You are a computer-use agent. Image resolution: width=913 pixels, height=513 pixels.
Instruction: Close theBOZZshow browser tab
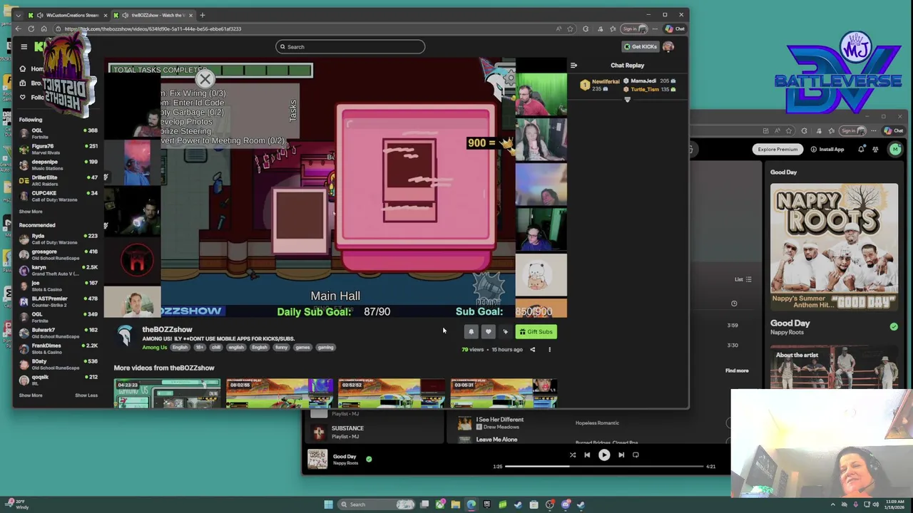click(x=191, y=15)
